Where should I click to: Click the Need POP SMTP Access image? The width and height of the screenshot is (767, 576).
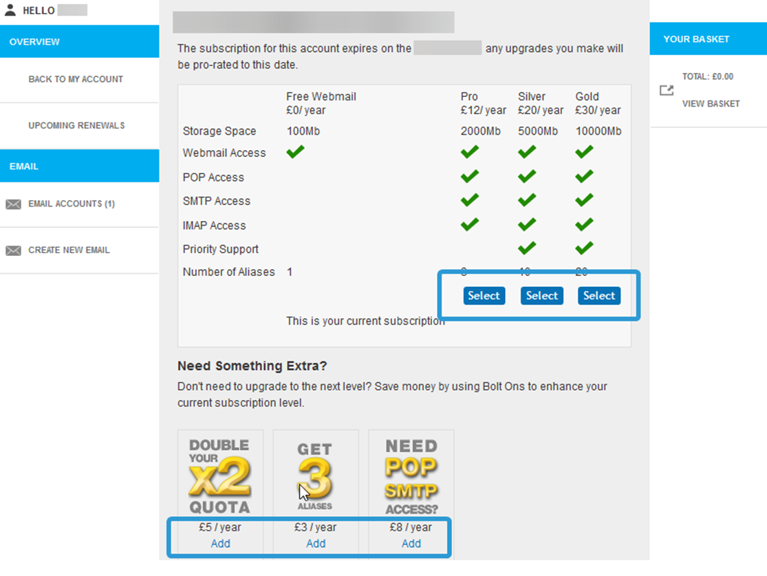(x=411, y=476)
